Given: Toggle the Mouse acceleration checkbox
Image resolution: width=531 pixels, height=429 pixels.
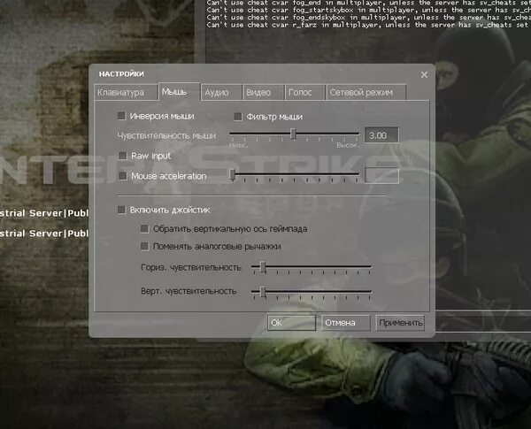Looking at the screenshot, I should (123, 176).
